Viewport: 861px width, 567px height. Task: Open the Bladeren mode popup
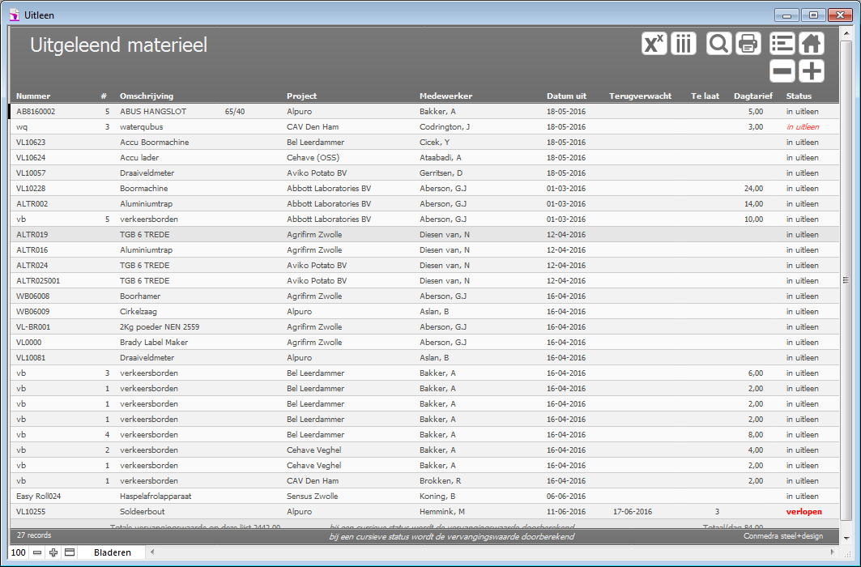[x=112, y=552]
